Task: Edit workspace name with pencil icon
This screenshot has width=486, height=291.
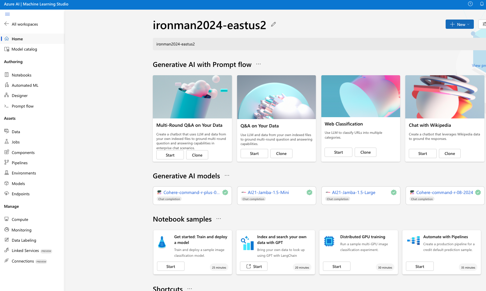Action: pos(273,24)
